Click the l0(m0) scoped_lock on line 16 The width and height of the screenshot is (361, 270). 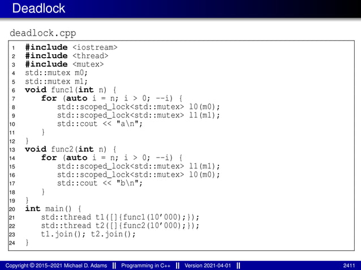(x=139, y=175)
